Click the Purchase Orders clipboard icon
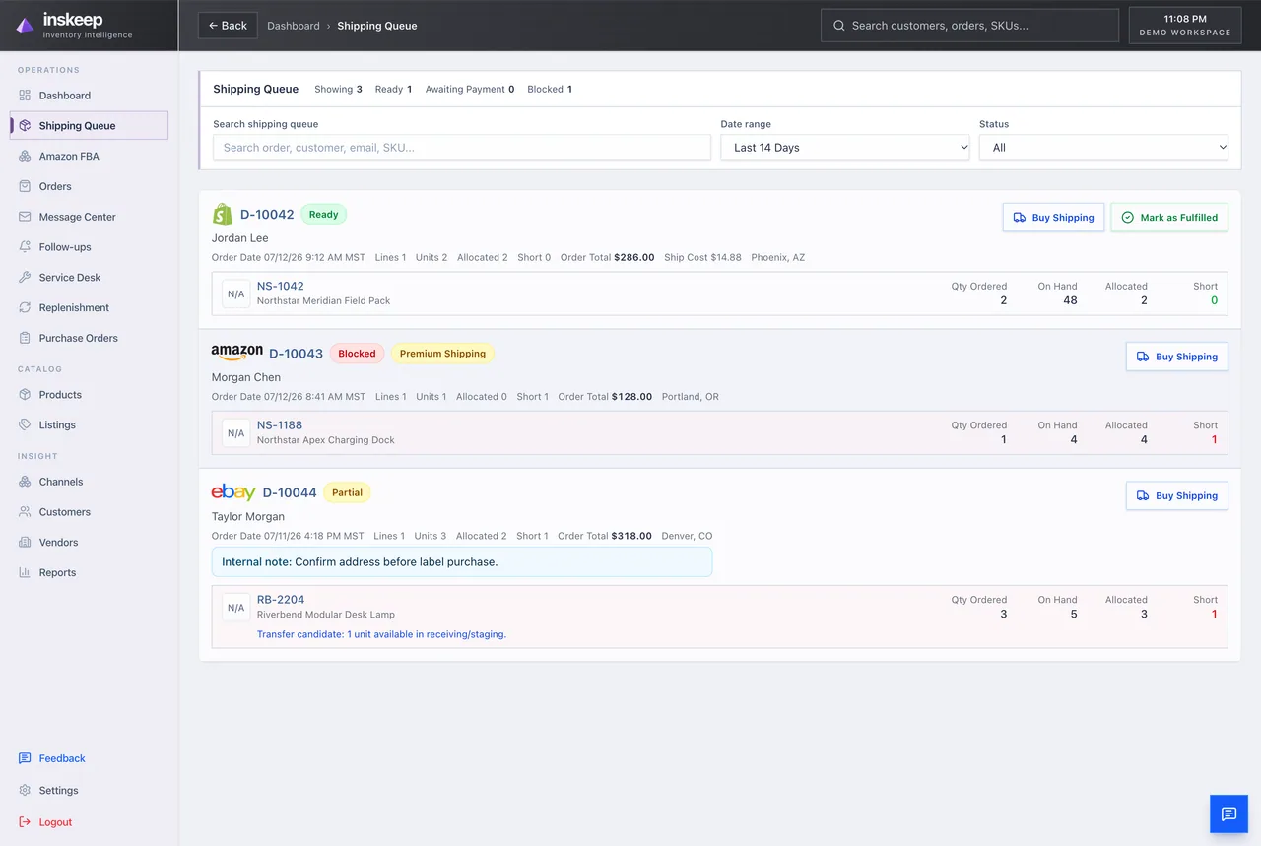This screenshot has width=1261, height=846. [x=25, y=338]
